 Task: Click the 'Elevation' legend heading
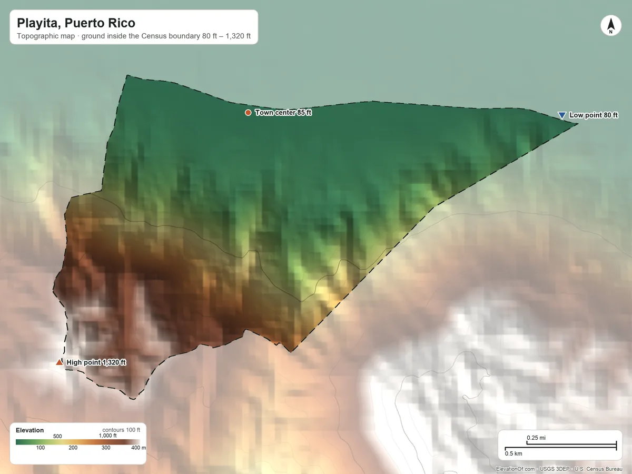[30, 430]
